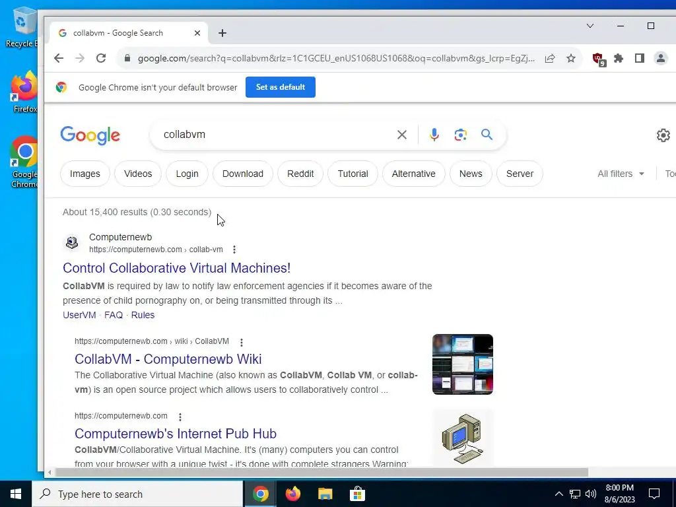The height and width of the screenshot is (507, 676).
Task: Bookmark this tab with the star icon
Action: 571,58
